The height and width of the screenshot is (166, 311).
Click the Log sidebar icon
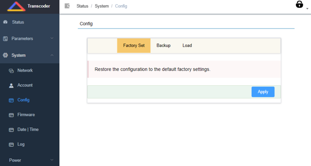point(11,145)
